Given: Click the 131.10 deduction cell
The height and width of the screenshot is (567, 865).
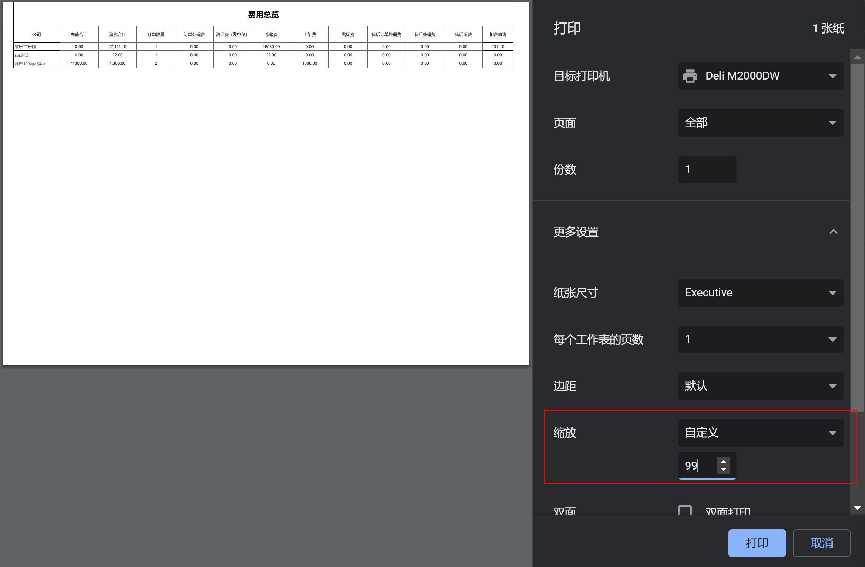Looking at the screenshot, I should tap(498, 47).
